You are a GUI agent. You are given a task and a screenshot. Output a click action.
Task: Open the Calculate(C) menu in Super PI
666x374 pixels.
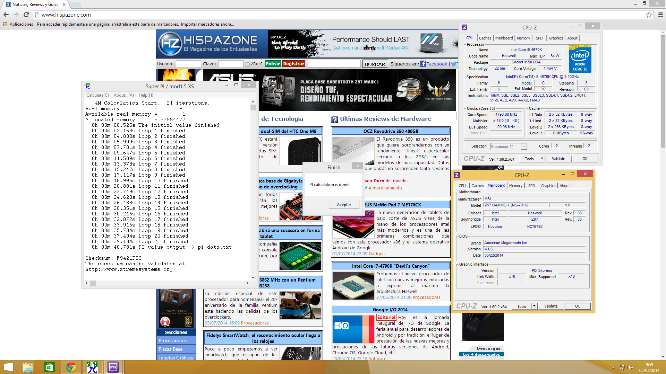coord(97,95)
